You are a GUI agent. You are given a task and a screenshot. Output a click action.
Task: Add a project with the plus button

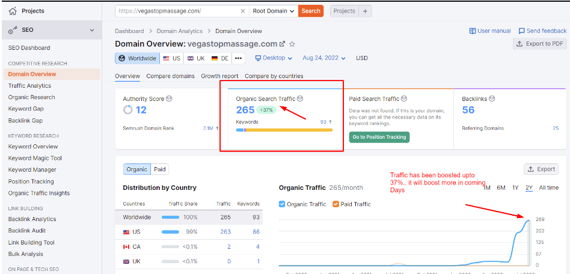click(x=365, y=11)
